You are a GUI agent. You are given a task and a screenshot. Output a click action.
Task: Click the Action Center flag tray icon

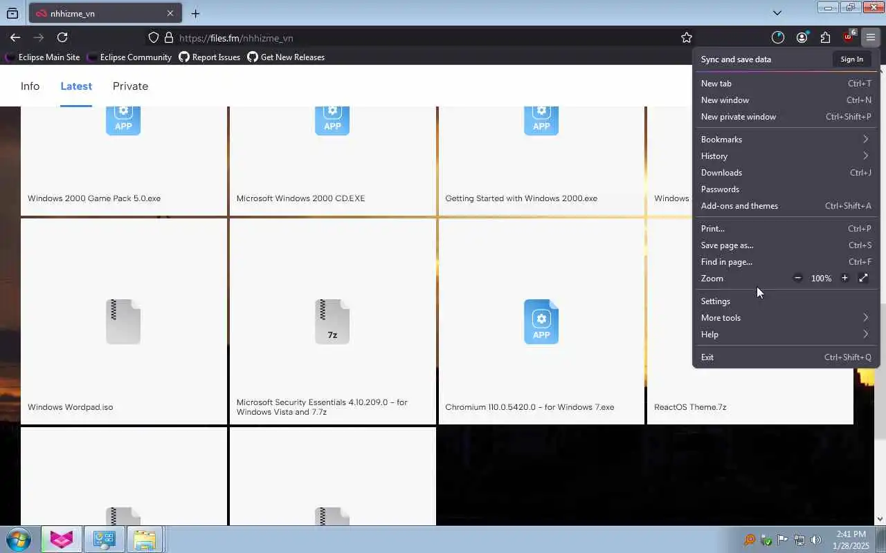(x=783, y=540)
